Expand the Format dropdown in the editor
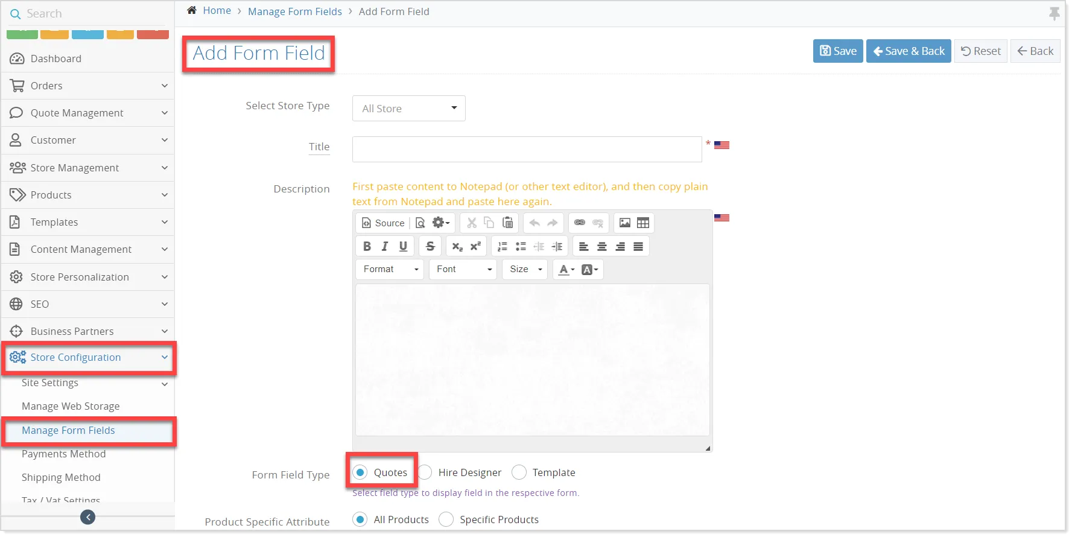1072x537 pixels. (x=390, y=269)
